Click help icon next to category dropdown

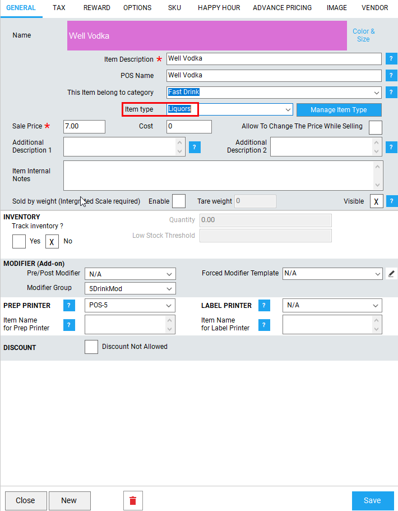click(391, 93)
